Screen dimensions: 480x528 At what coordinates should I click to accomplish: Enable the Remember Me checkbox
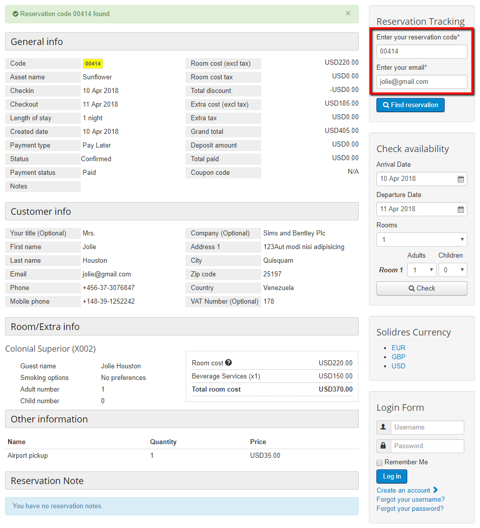coord(379,463)
